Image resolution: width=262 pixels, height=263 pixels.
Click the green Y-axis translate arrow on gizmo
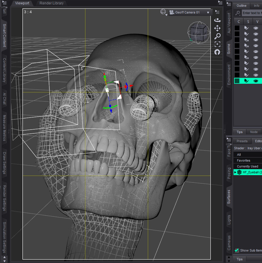click(105, 76)
